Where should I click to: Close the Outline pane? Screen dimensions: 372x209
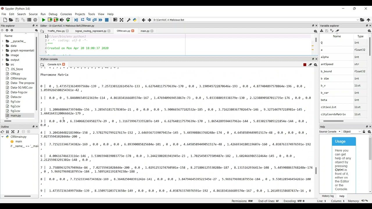click(x=37, y=127)
